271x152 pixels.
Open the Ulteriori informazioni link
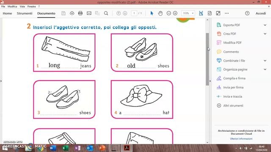pos(241,138)
